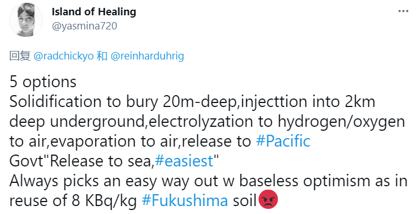This screenshot has height=214, width=419.
Task: Click the phrase 'baseless optimism'
Action: pyautogui.click(x=298, y=181)
